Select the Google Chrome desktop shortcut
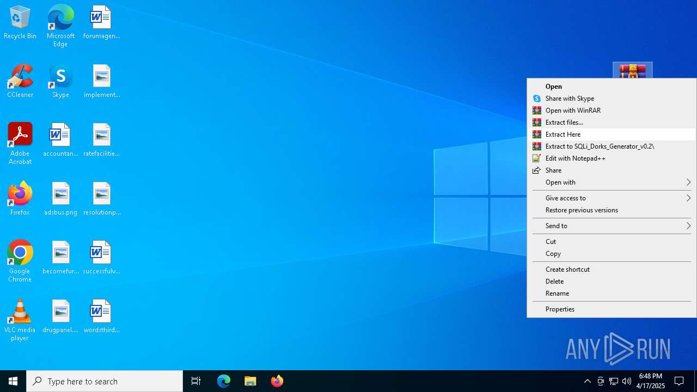The width and height of the screenshot is (697, 392). (20, 261)
